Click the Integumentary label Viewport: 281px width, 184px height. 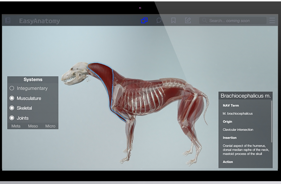tap(32, 88)
